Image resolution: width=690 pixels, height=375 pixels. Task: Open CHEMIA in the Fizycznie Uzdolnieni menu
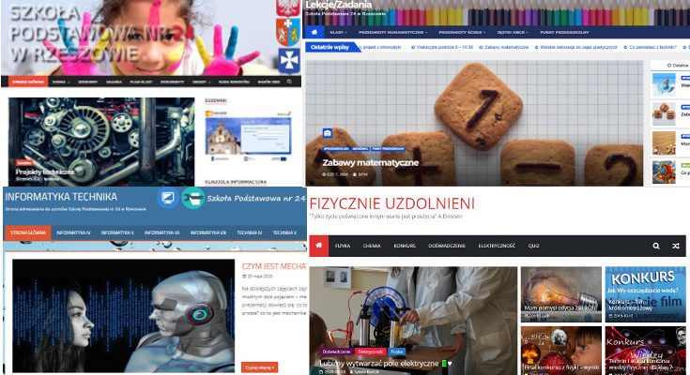click(372, 246)
